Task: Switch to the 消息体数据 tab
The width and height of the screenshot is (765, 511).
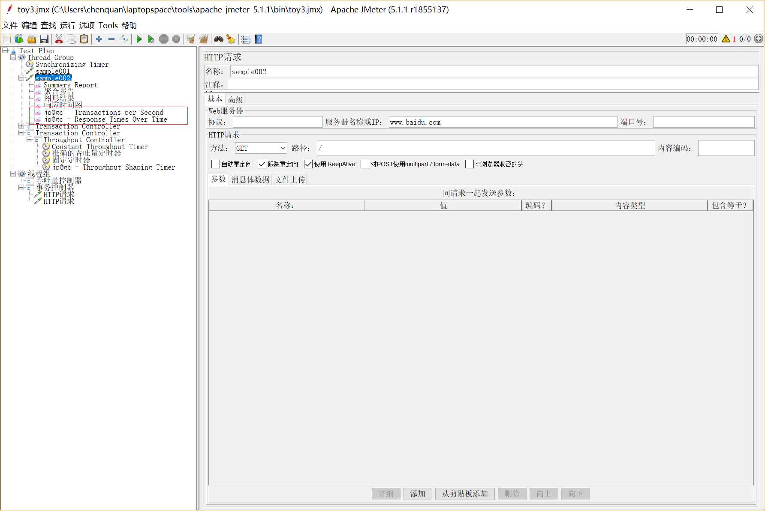Action: 250,180
